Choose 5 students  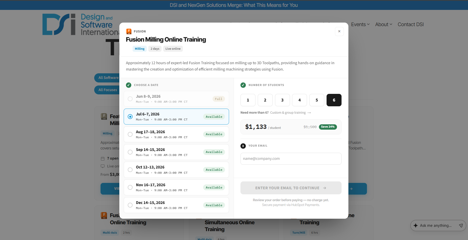click(317, 100)
